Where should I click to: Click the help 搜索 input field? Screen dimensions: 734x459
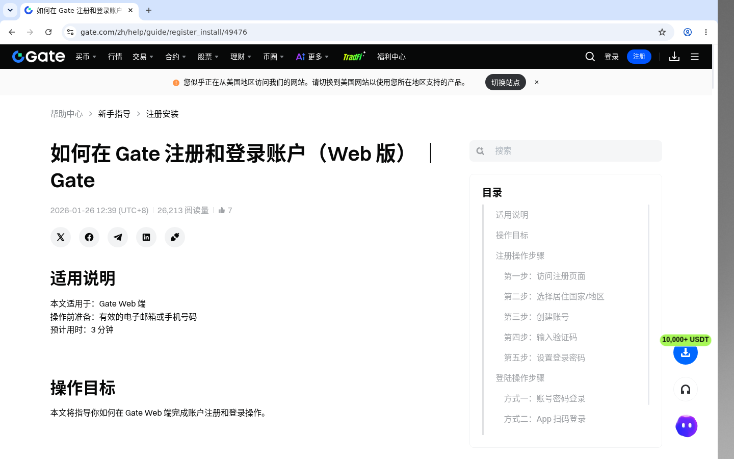point(566,151)
